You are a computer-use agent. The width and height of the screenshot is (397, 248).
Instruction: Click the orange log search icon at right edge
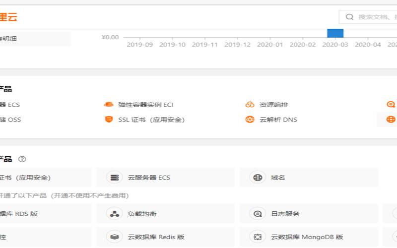click(x=391, y=104)
